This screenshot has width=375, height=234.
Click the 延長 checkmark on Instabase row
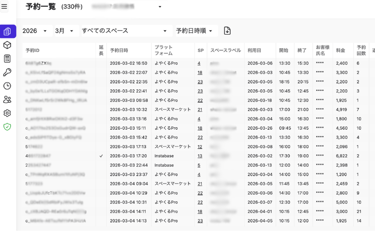point(101,156)
